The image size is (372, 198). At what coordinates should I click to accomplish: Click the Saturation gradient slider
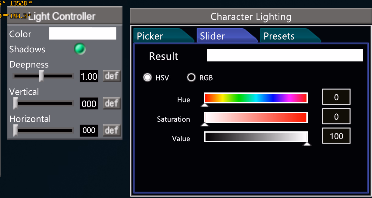(256, 117)
